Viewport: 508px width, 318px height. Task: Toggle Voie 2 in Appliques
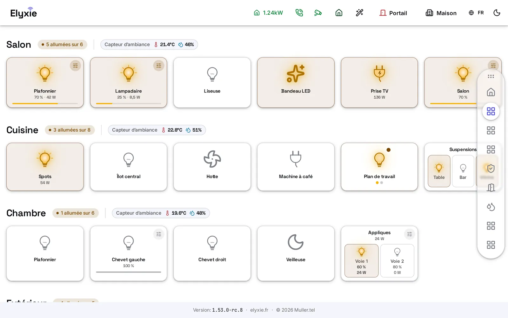(x=397, y=261)
